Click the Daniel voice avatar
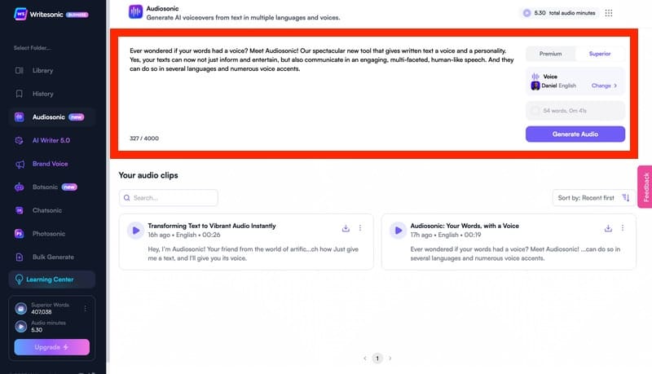Screen dimensions: 652x374 [x=535, y=86]
